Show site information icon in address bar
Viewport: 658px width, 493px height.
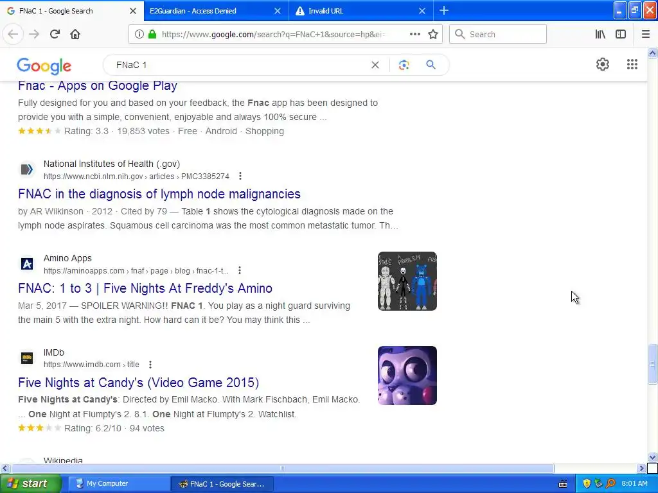139,34
